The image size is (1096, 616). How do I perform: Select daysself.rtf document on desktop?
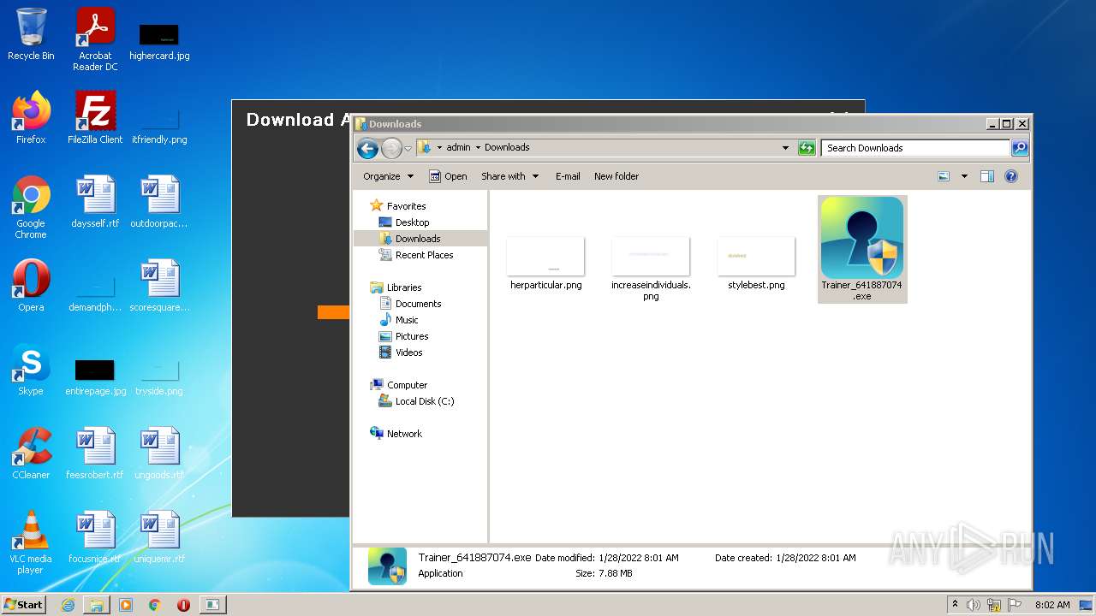(95, 202)
